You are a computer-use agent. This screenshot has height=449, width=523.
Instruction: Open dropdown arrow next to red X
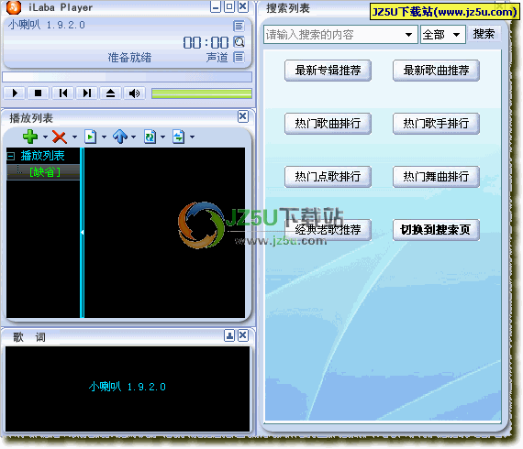coord(74,137)
